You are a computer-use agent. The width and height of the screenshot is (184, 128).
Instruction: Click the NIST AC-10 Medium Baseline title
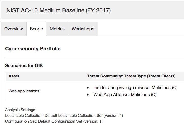click(x=59, y=10)
